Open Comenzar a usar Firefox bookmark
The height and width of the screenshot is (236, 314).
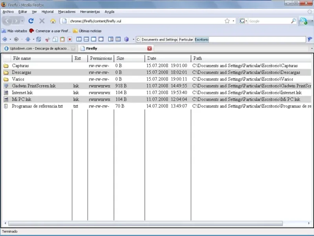click(50, 31)
